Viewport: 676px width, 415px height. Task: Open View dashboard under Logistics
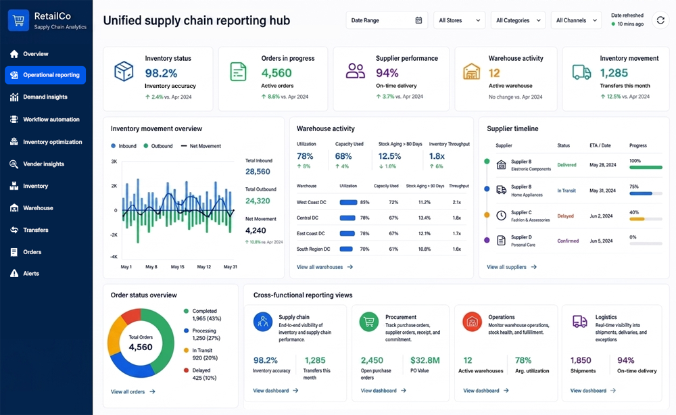(x=593, y=391)
